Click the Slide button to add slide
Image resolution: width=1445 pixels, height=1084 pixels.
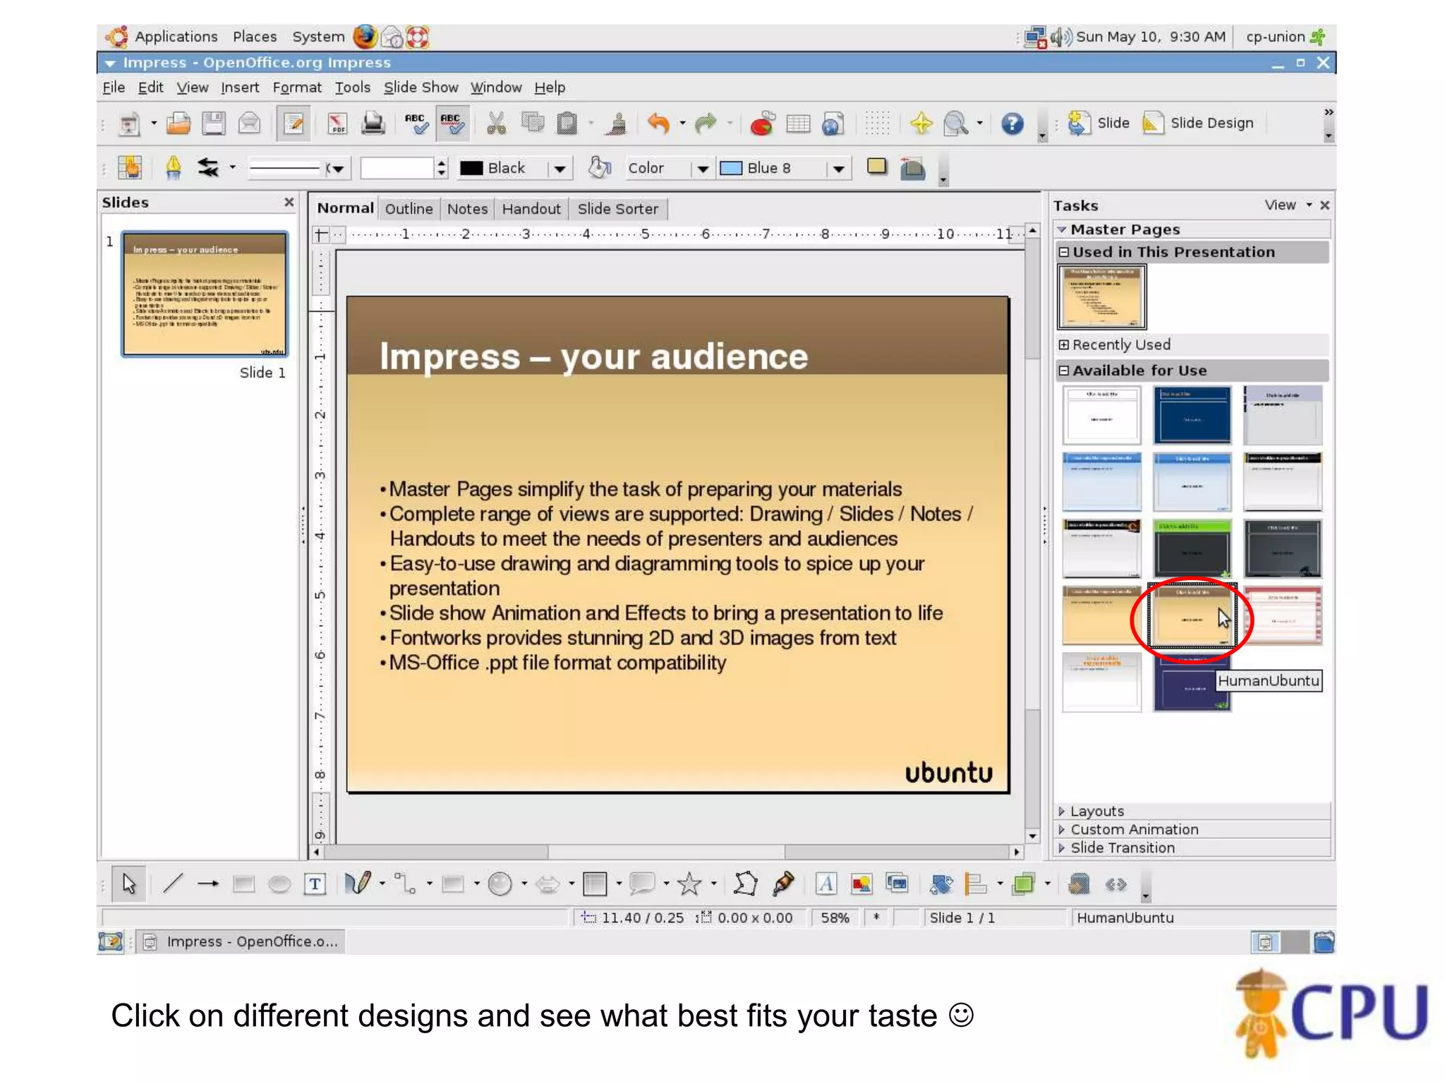[1099, 124]
